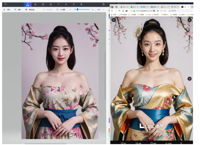This screenshot has width=200, height=145.
Task: Close the green 2023 browser tab
Action: (138, 7)
